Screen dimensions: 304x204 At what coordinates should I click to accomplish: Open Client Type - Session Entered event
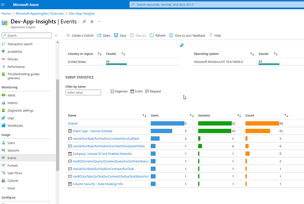tap(93, 131)
